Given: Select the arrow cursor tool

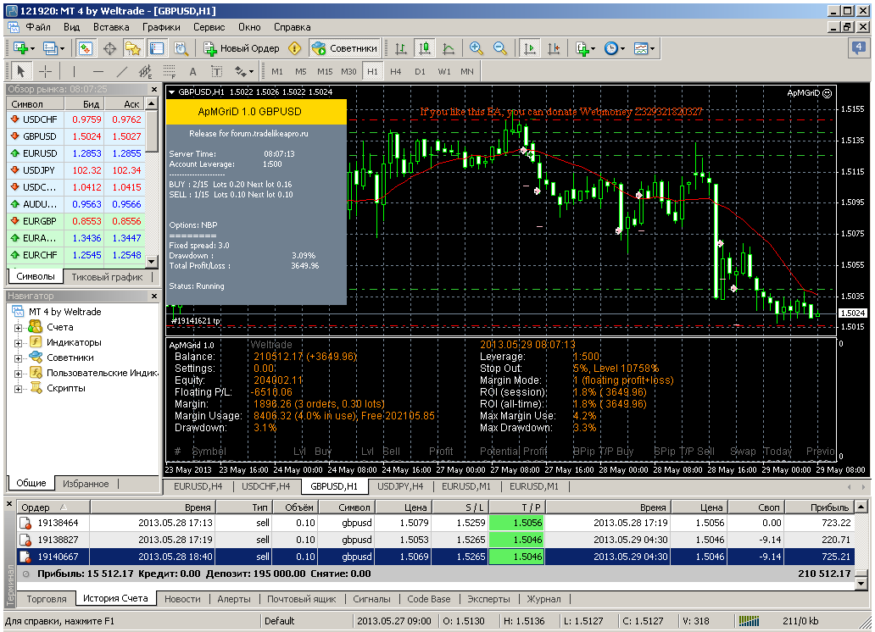Looking at the screenshot, I should coord(21,71).
